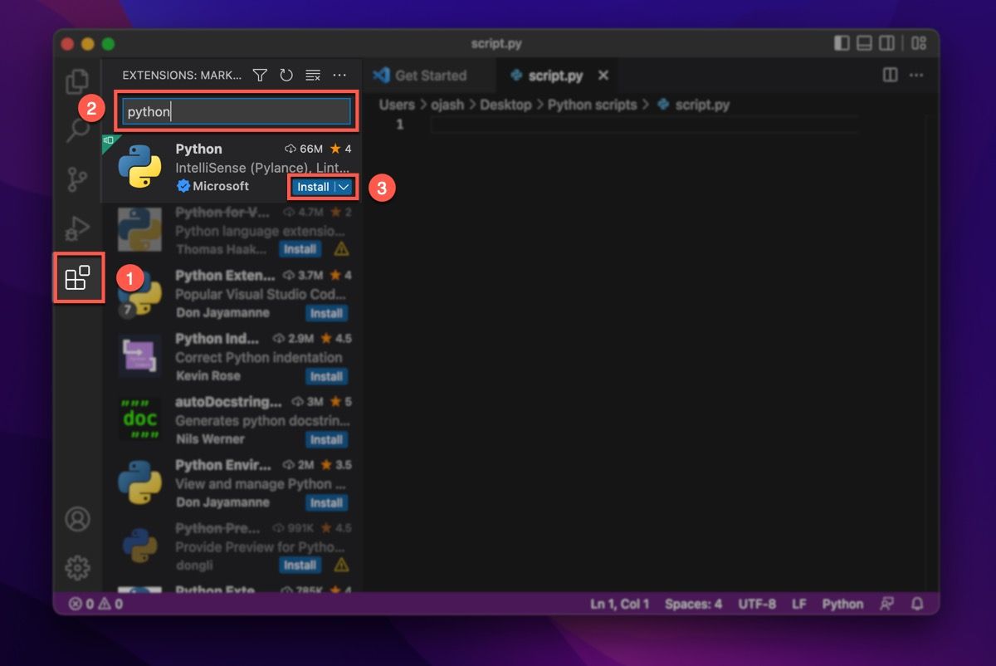Click the Filter Extensions funnel icon
This screenshot has width=996, height=666.
coord(260,75)
